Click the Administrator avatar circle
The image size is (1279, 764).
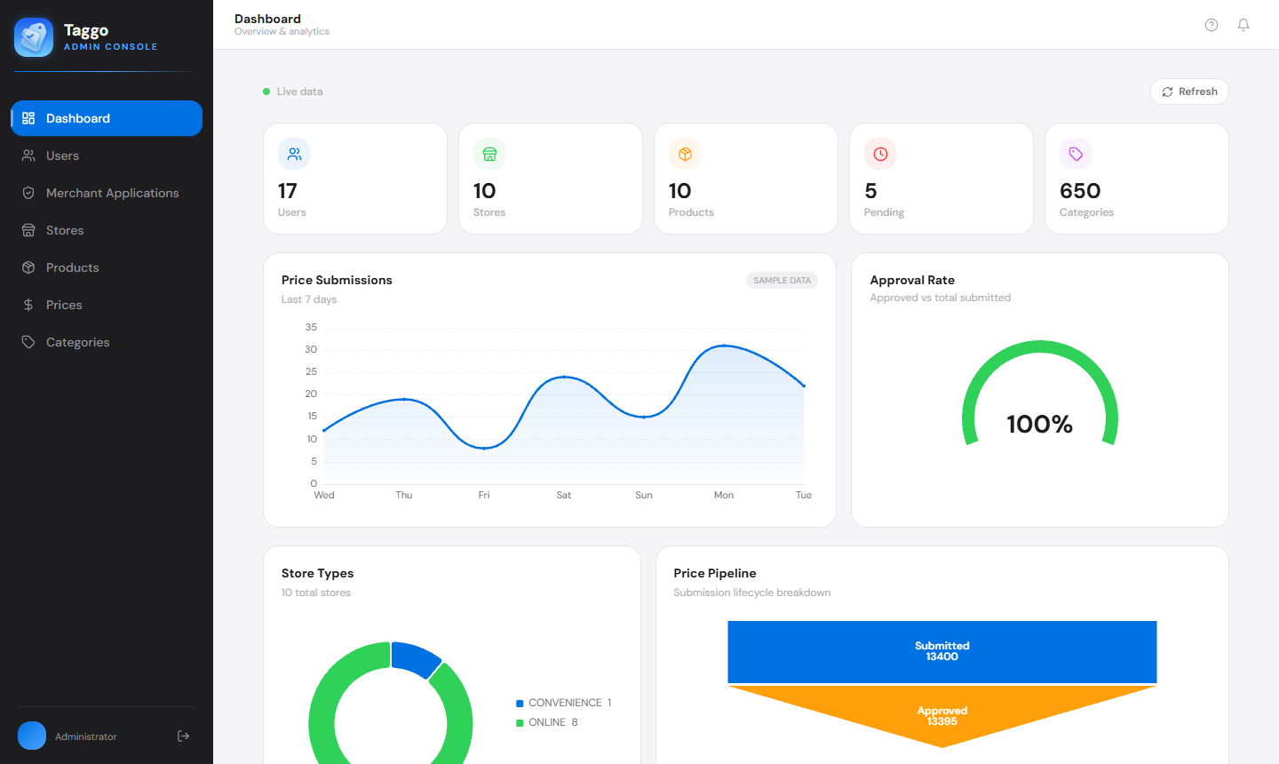(x=32, y=736)
